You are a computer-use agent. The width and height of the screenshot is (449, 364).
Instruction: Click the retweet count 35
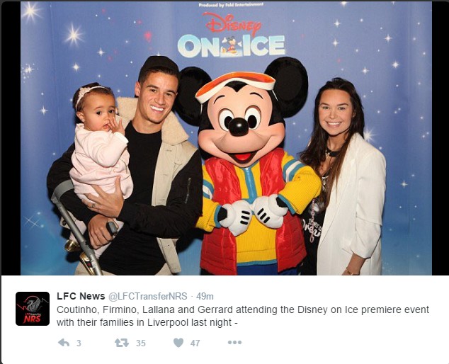pos(141,343)
